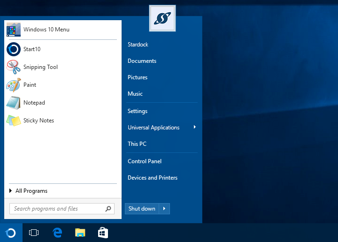Open Documents from the right pane

[x=142, y=61]
